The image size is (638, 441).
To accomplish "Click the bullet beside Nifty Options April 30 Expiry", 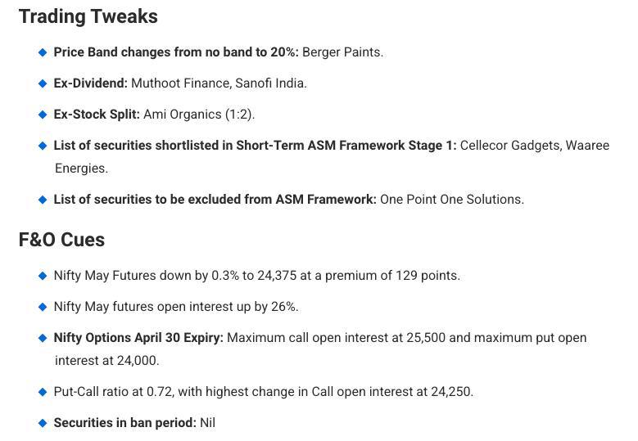I will click(43, 338).
